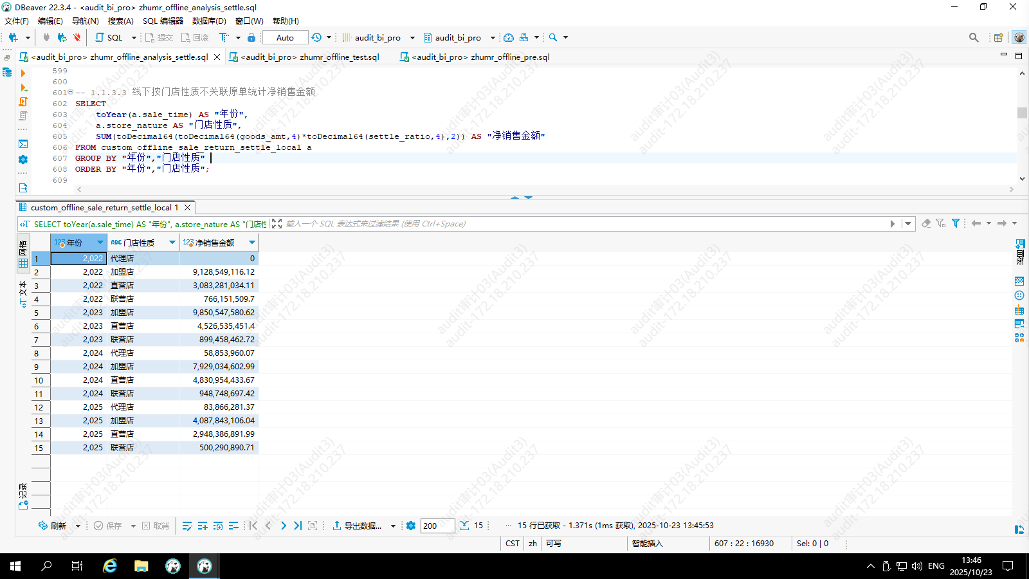Viewport: 1029px width, 579px height.
Task: Add a new row in results
Action: (x=203, y=526)
